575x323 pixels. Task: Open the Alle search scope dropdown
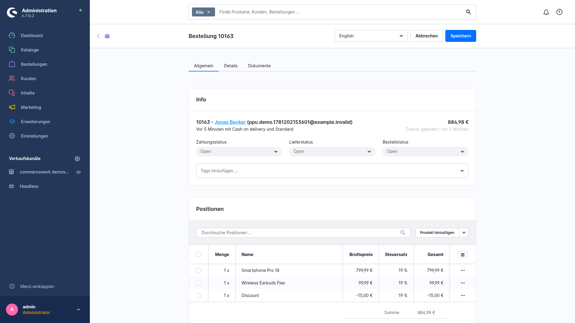pyautogui.click(x=203, y=12)
